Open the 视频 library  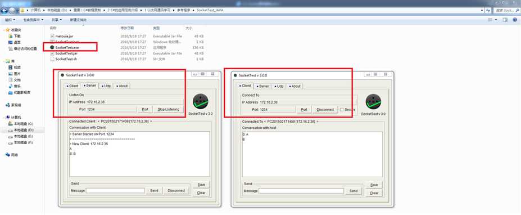pyautogui.click(x=15, y=67)
